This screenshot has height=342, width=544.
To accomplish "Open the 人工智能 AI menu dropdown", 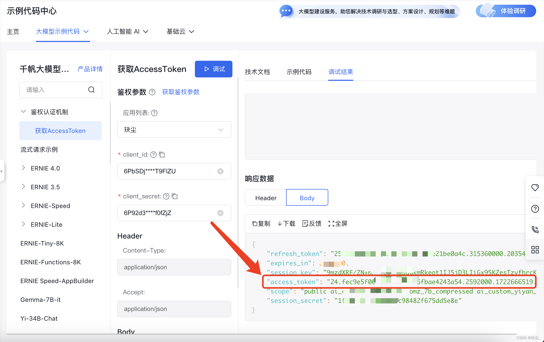I will [127, 32].
